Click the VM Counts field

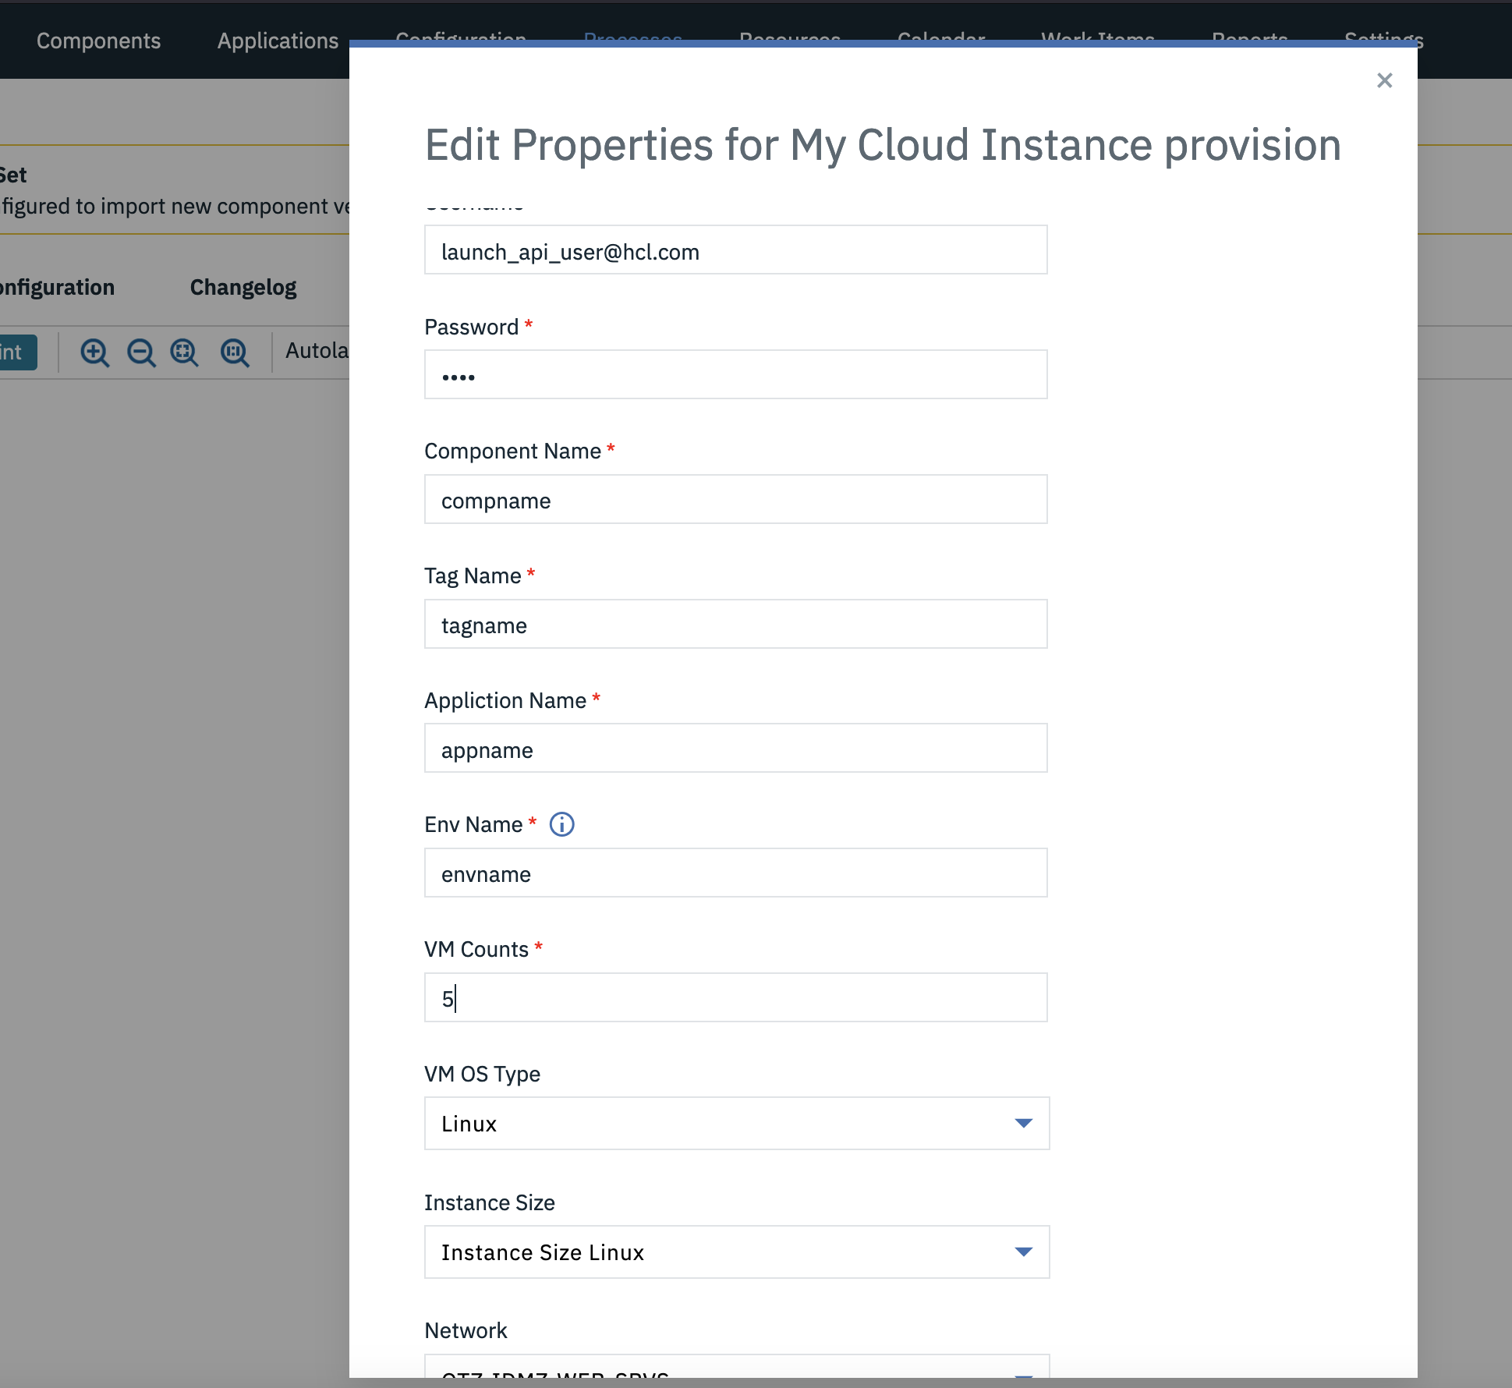[735, 998]
